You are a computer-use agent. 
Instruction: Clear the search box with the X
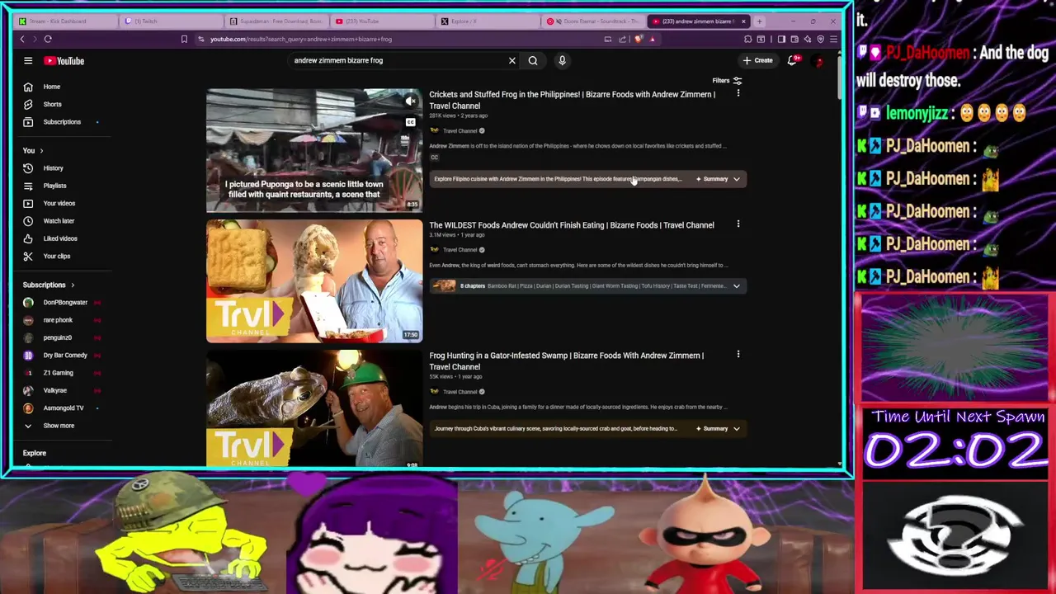511,60
